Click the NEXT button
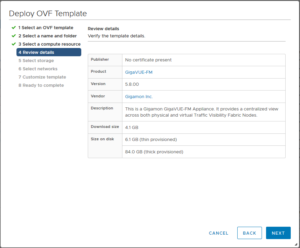The height and width of the screenshot is (248, 300). [x=278, y=233]
